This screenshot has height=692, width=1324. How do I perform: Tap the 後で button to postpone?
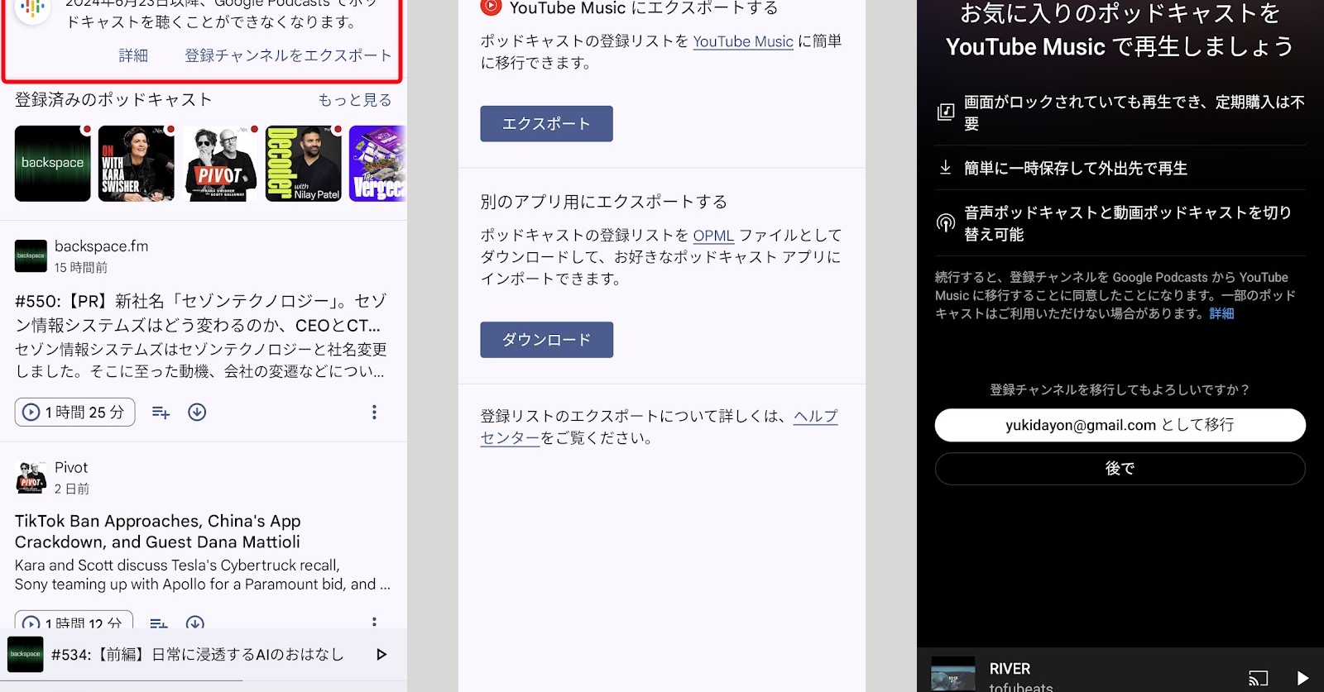(1120, 469)
